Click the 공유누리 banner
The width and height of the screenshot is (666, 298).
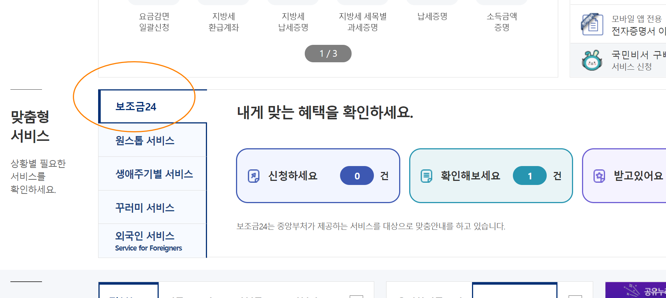[x=636, y=290]
